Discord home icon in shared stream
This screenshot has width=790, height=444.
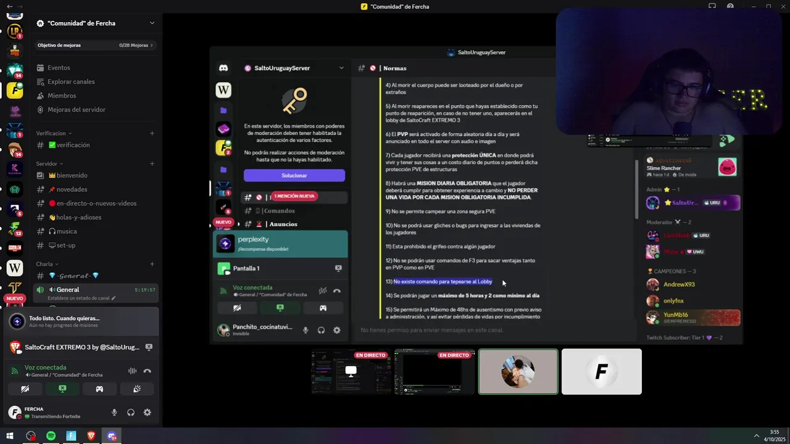pyautogui.click(x=223, y=68)
